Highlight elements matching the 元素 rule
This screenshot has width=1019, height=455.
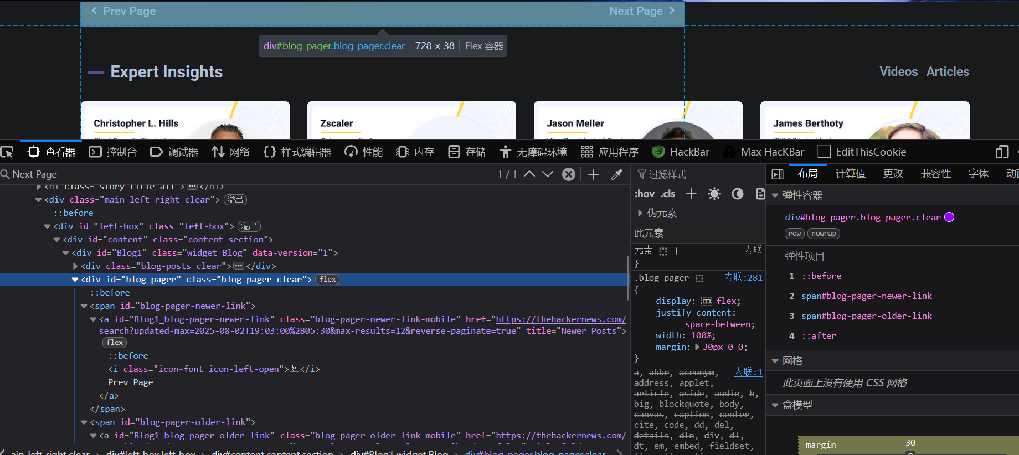[x=663, y=251]
